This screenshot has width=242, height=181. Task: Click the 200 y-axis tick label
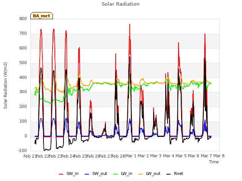point(23,106)
